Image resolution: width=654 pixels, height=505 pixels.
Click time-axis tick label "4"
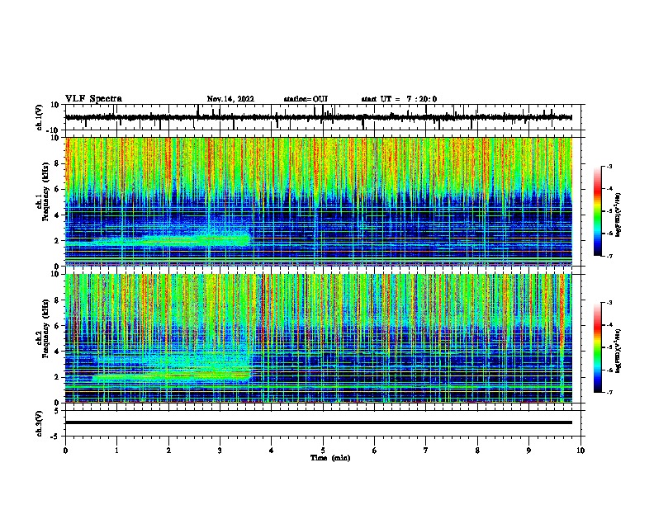tap(272, 451)
